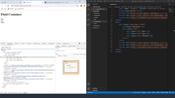Image resolution: width=175 pixels, height=98 pixels.
Task: Switch to Computed styles pane
Action: (x=64, y=46)
